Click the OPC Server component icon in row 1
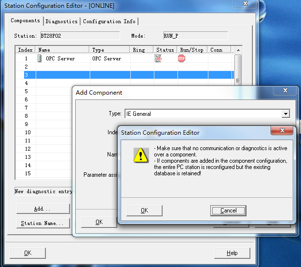 coord(40,58)
